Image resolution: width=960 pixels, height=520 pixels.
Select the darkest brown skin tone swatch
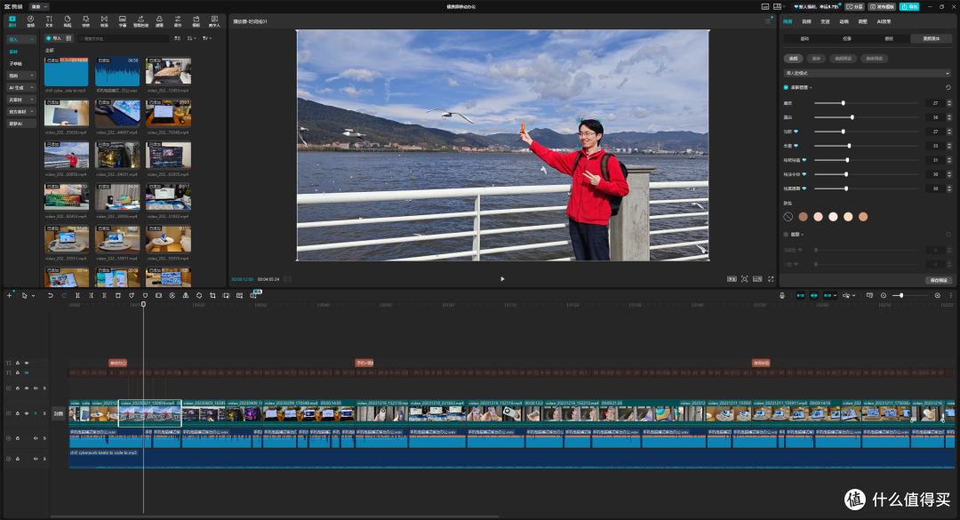point(803,217)
